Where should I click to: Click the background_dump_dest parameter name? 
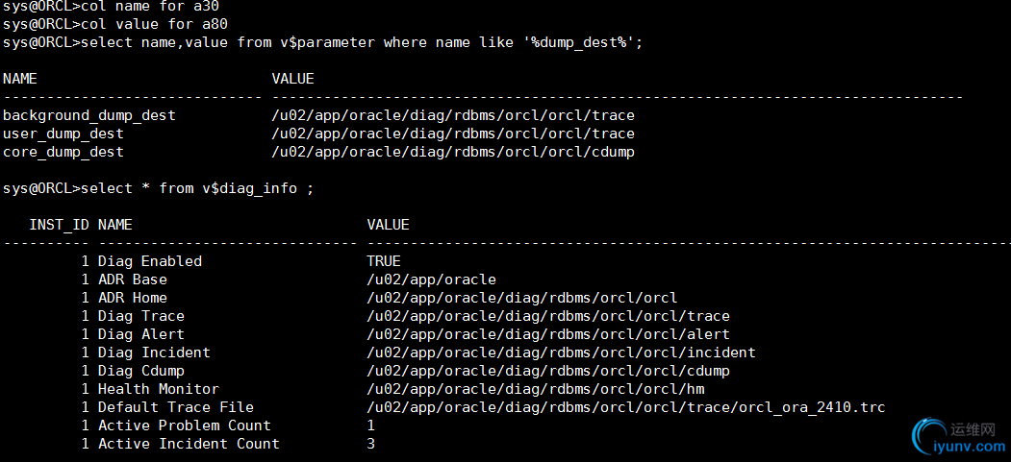[x=89, y=115]
